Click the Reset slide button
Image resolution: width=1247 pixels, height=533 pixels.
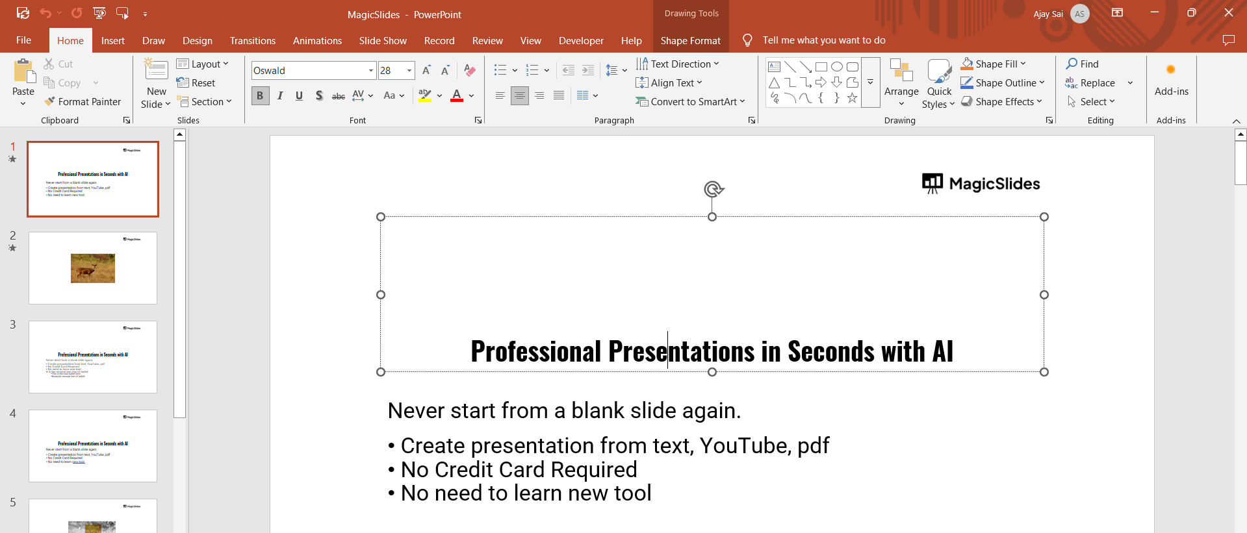(196, 83)
